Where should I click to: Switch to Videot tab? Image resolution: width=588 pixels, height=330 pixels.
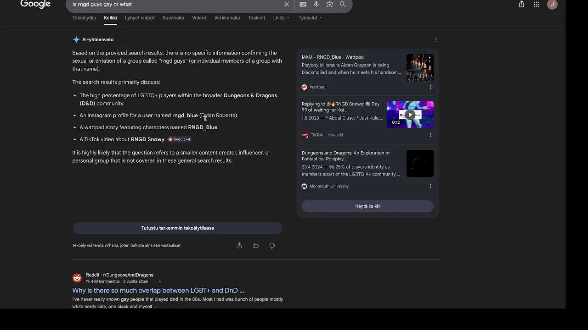pyautogui.click(x=199, y=18)
